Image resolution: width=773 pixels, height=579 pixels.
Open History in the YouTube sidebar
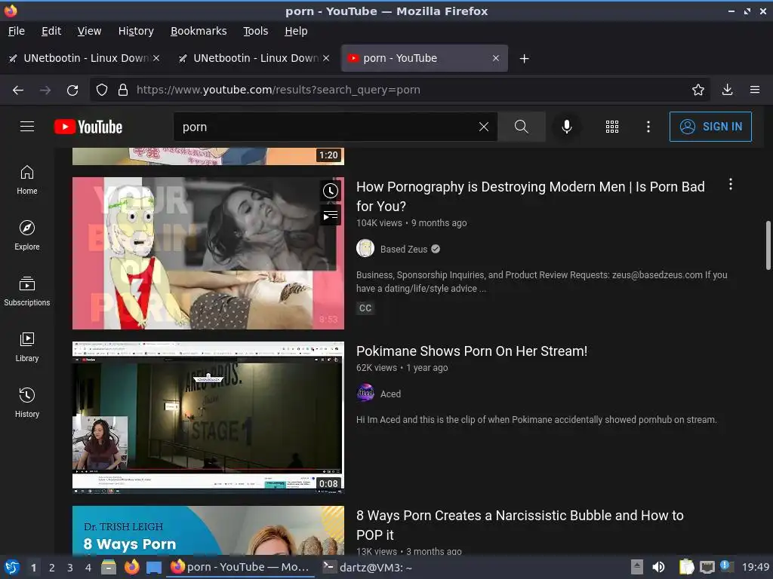click(x=27, y=403)
